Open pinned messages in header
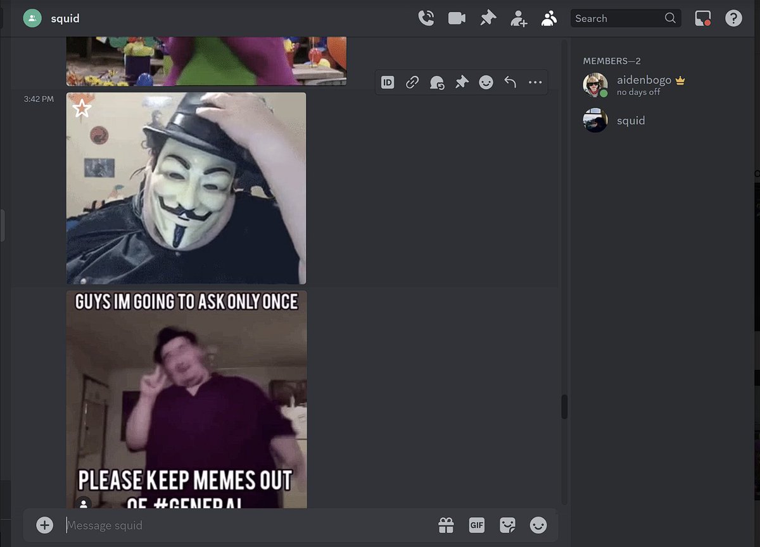The height and width of the screenshot is (547, 760). [488, 18]
